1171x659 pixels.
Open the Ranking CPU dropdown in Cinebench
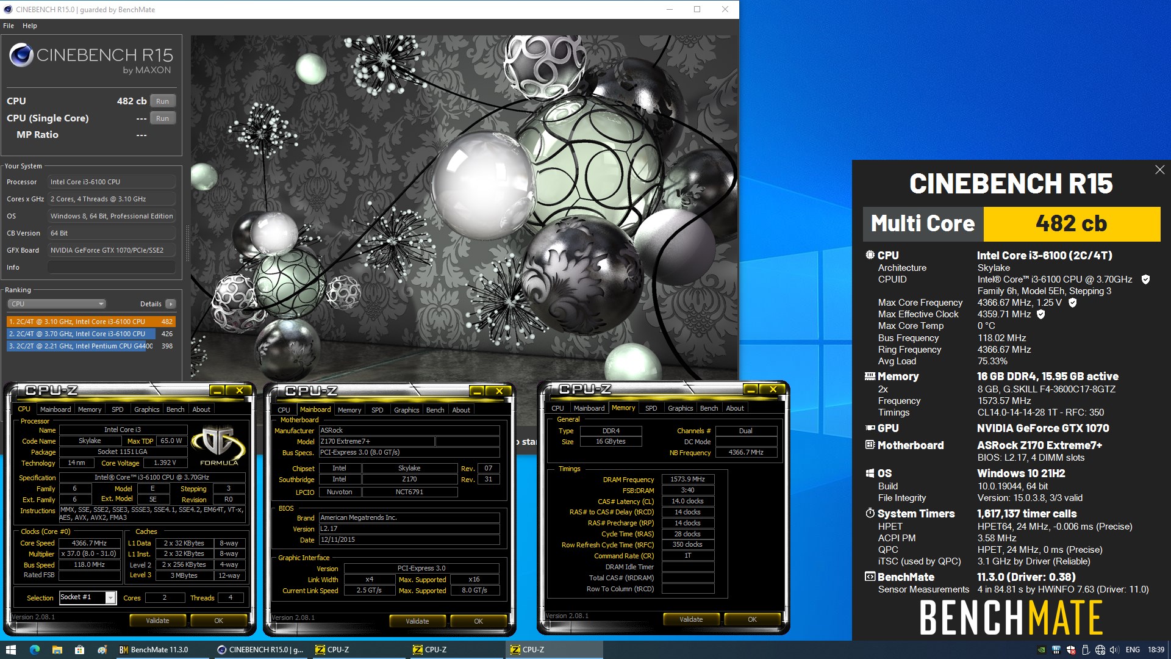pyautogui.click(x=57, y=304)
